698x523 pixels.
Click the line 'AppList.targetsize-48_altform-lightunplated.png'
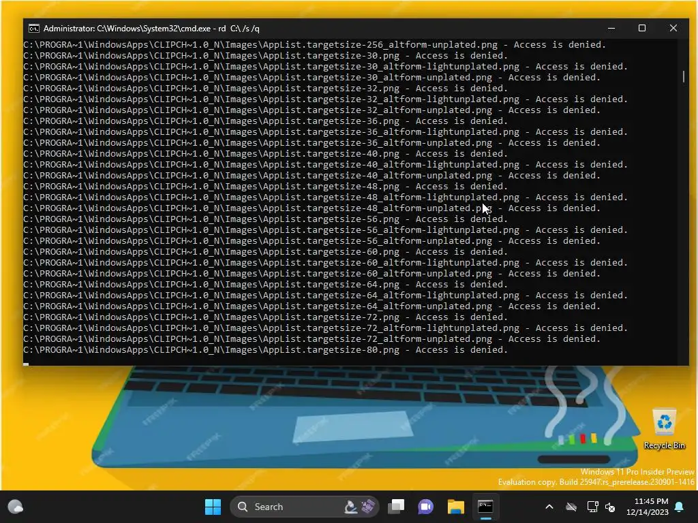click(x=325, y=197)
